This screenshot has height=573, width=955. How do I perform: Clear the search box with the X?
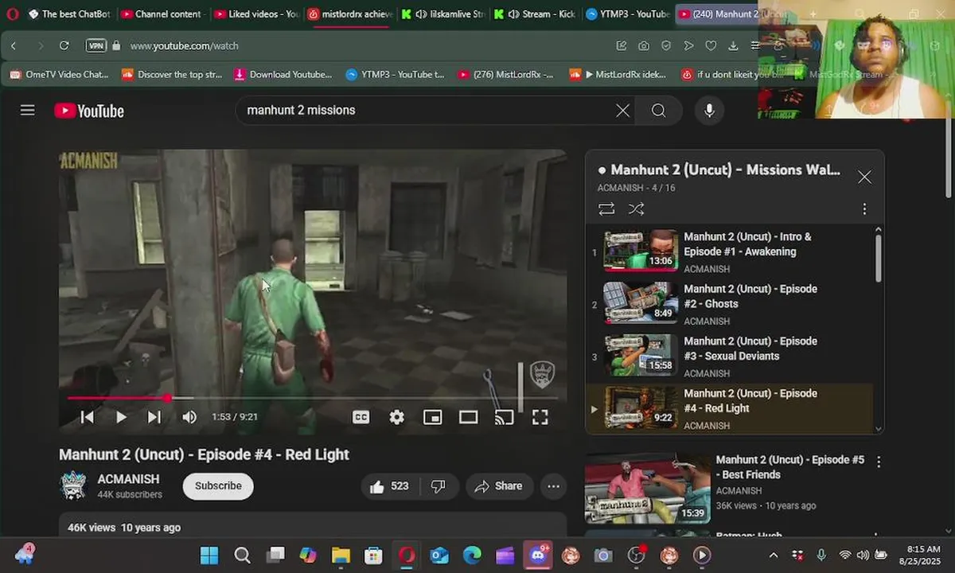point(623,111)
